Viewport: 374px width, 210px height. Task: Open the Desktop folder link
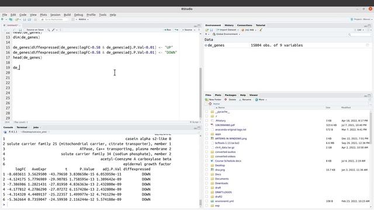coord(220,165)
